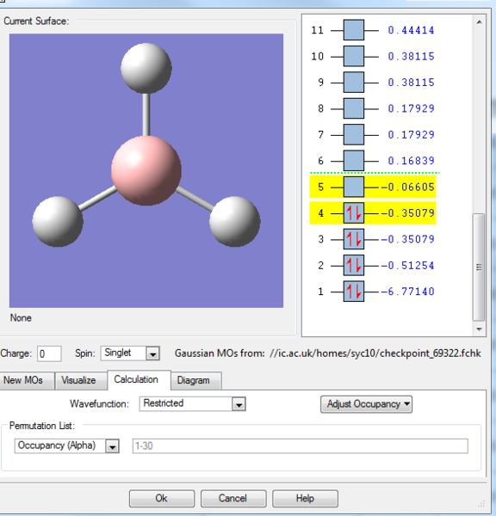
Task: Select energy value 0.38115 of orbital 9
Action: click(411, 83)
